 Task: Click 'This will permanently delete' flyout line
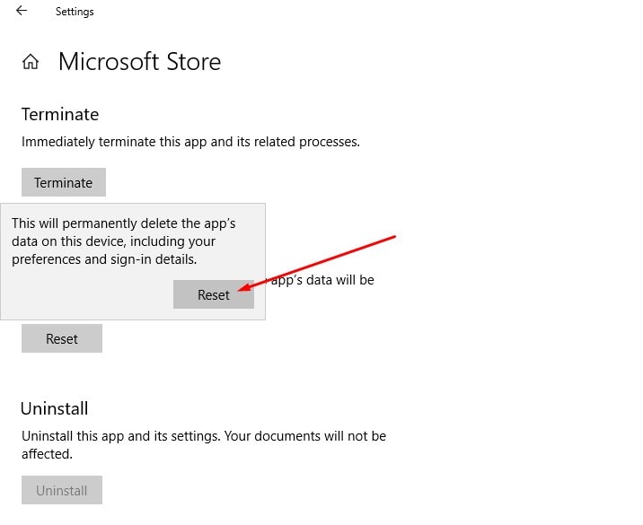[123, 223]
